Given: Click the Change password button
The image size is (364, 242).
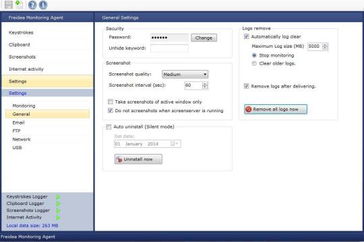Looking at the screenshot, I should [204, 38].
